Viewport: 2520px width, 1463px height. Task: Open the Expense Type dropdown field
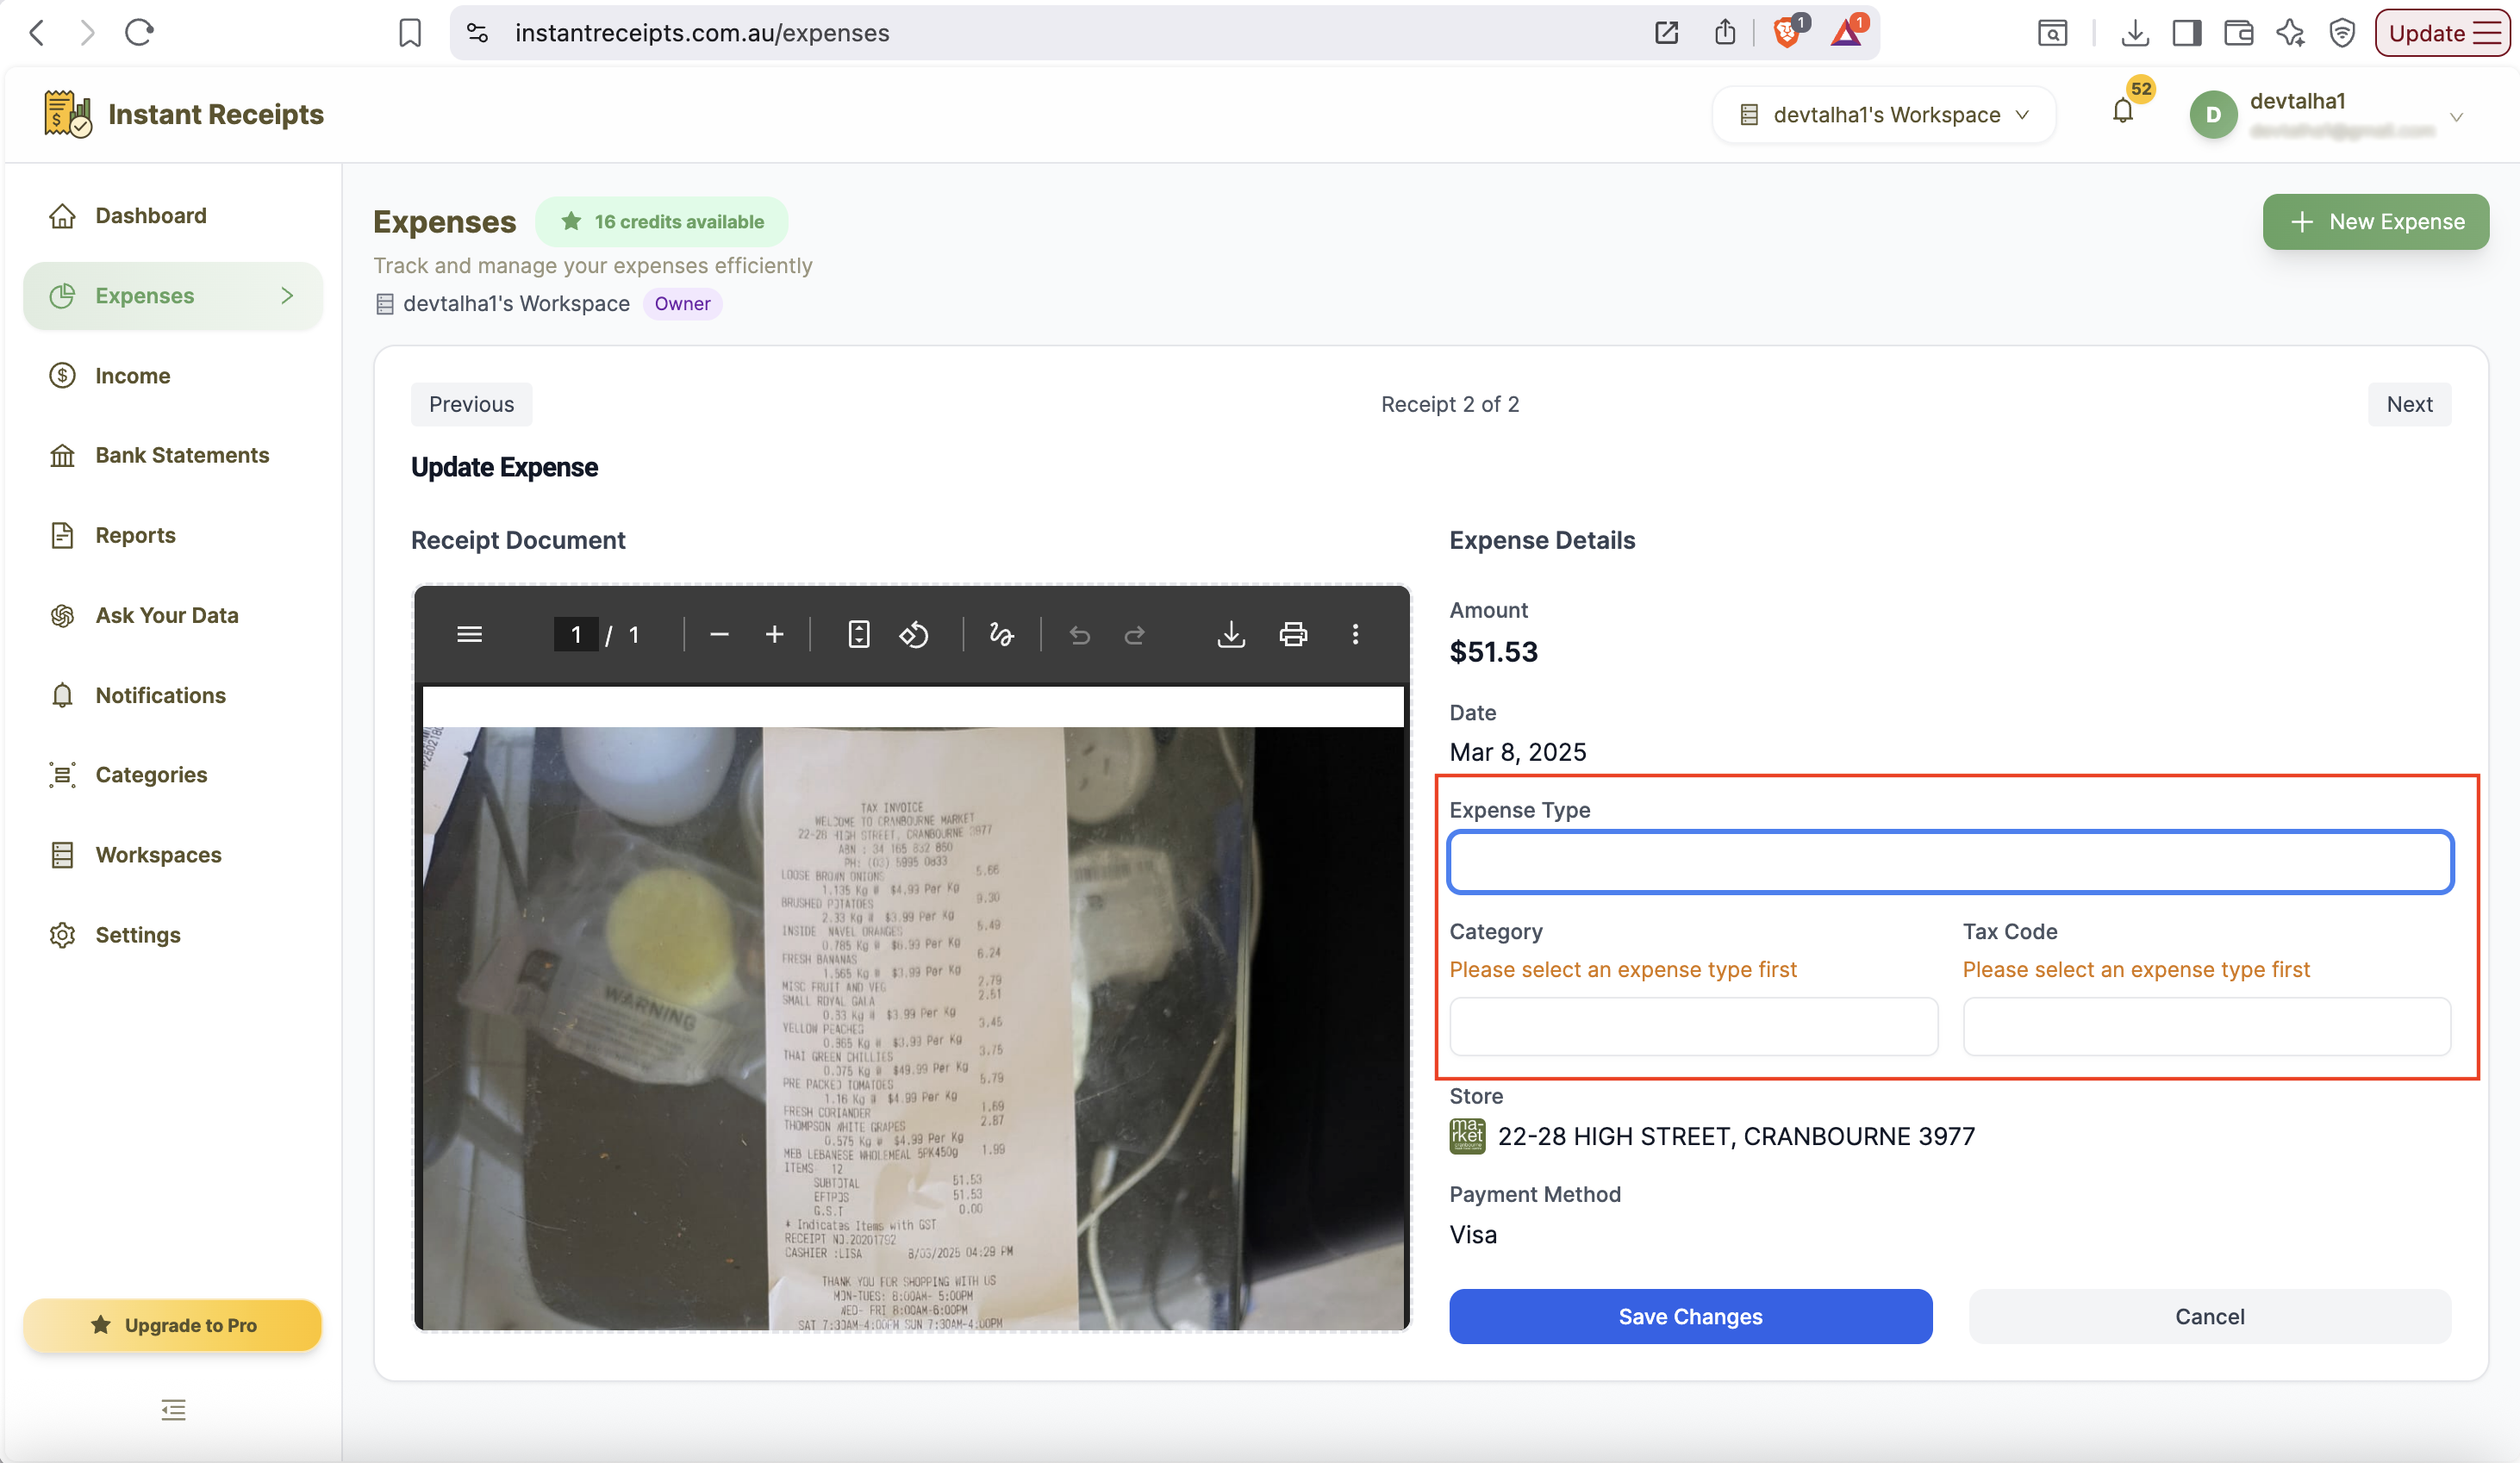coord(1951,862)
